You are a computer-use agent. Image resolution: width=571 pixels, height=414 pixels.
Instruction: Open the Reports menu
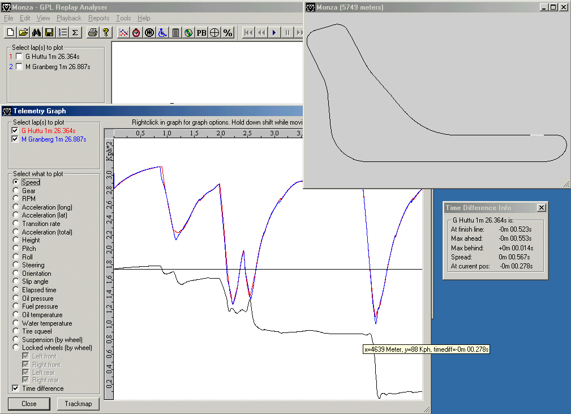98,18
